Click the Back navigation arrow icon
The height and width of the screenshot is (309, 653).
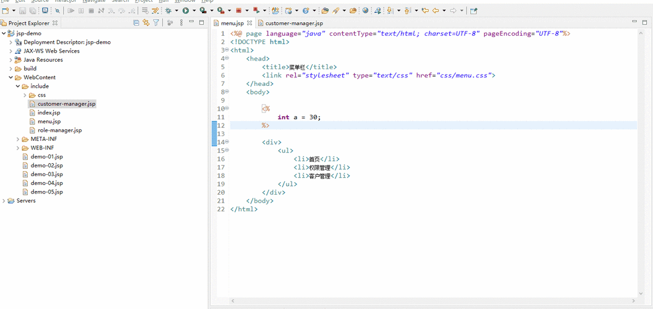(436, 11)
